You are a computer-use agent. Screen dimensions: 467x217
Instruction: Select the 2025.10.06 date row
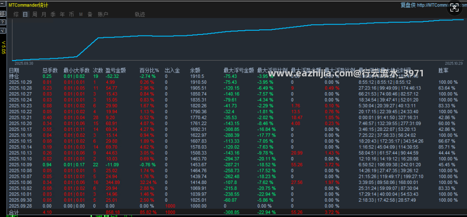(20, 182)
